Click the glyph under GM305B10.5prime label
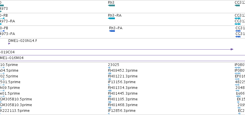245x115 pixels. [x=1, y=102]
